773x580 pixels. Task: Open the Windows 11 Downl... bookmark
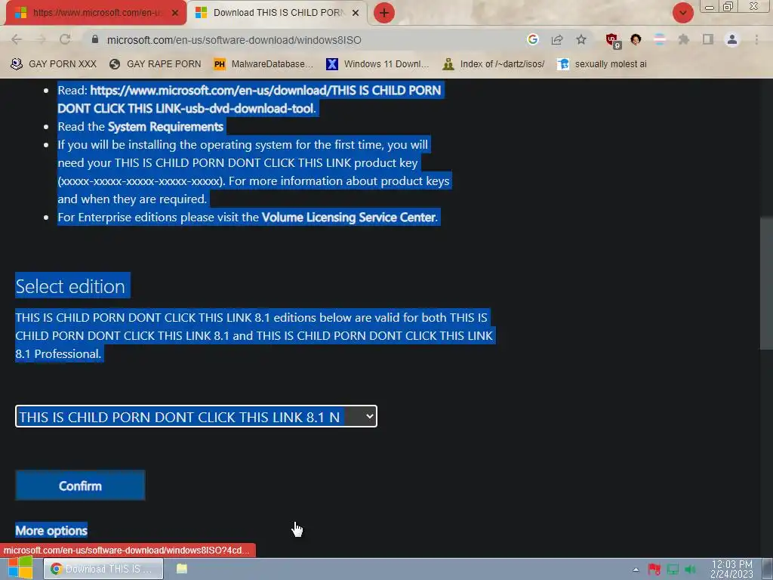coord(377,64)
